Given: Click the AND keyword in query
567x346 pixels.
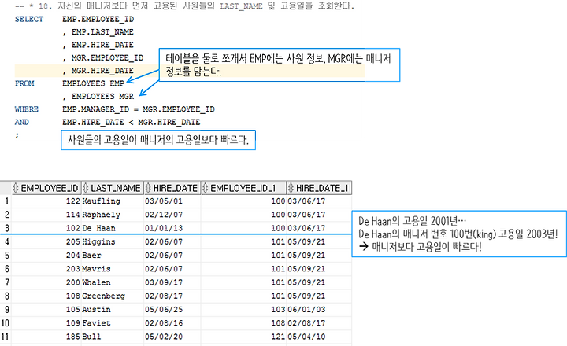Looking at the screenshot, I should [x=22, y=122].
